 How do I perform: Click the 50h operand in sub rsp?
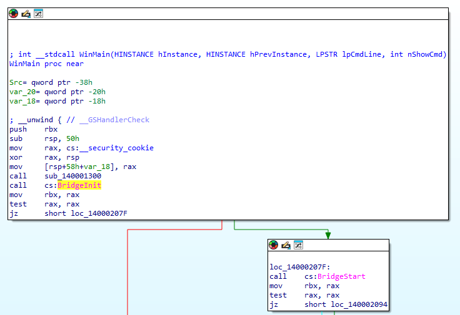click(x=73, y=138)
